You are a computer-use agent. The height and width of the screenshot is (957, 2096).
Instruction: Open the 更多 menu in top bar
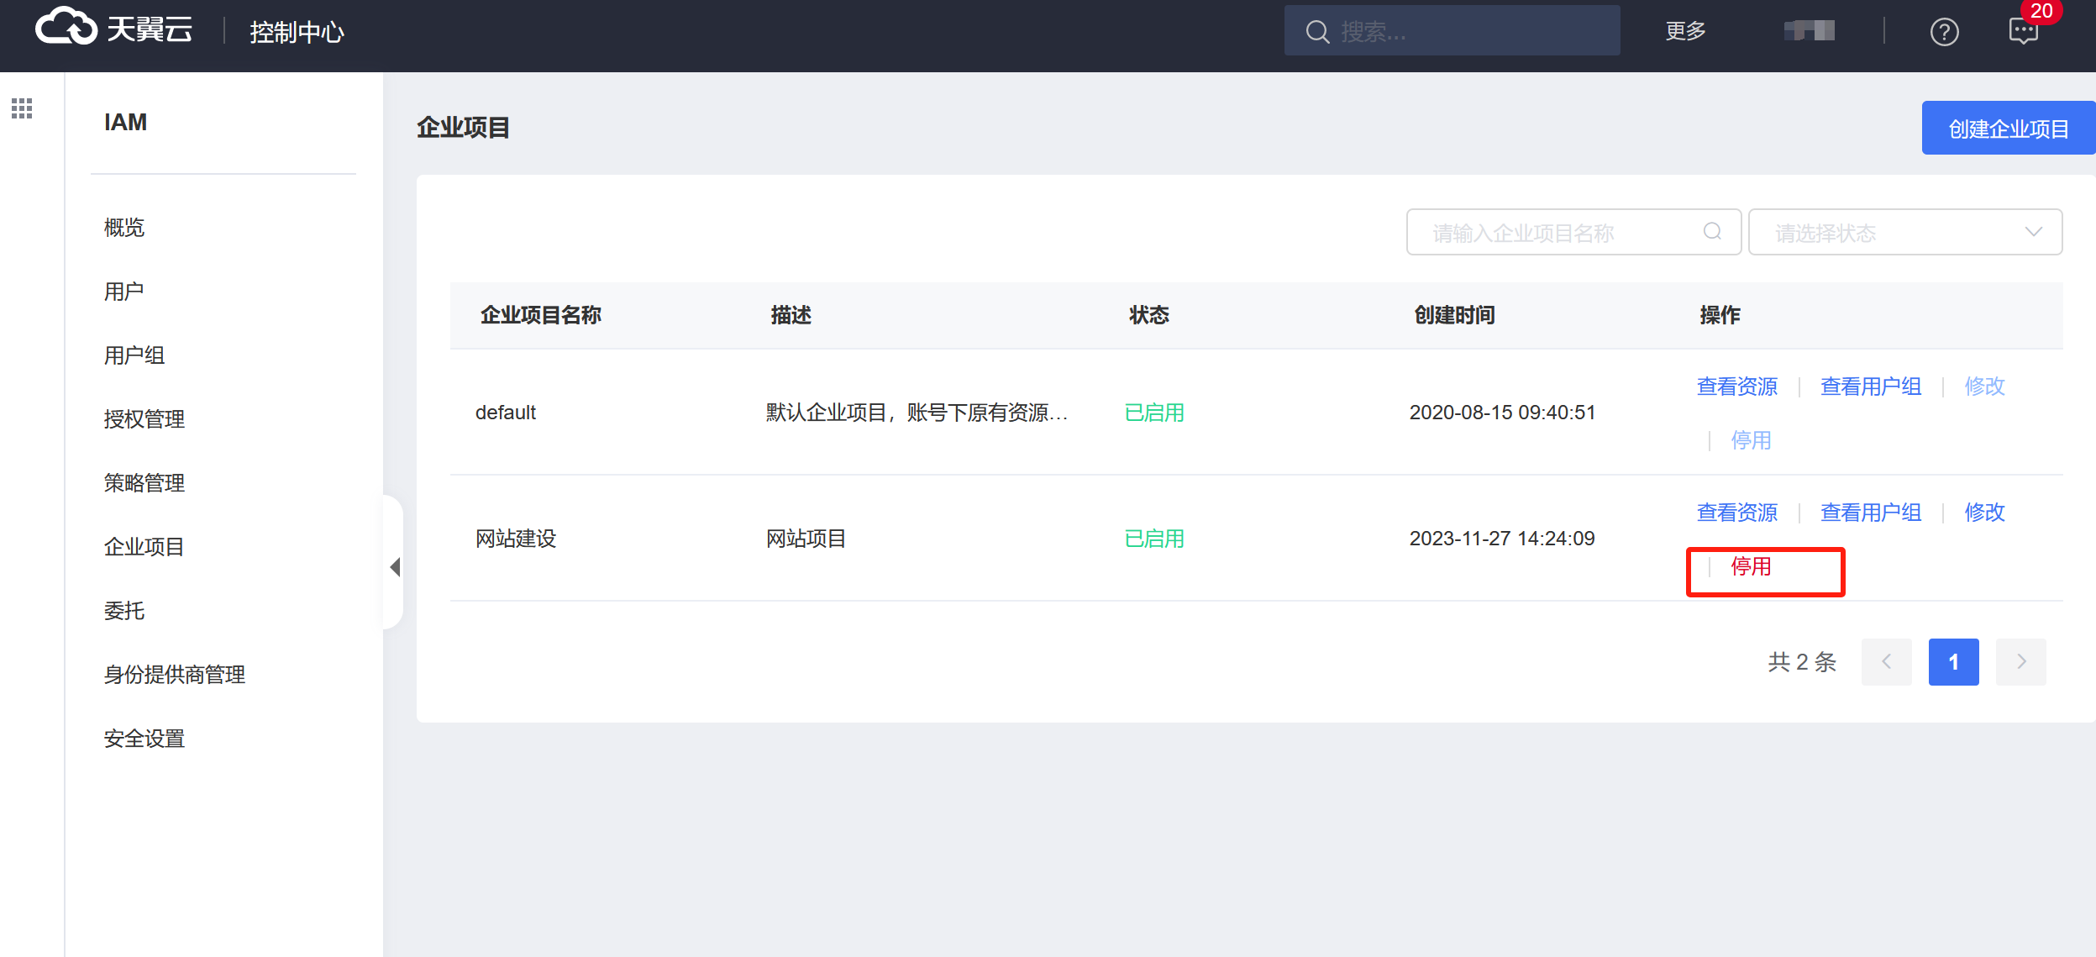tap(1685, 31)
